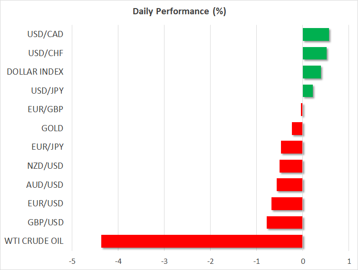
Task: Select the red EUR/USD bar
Action: 287,203
